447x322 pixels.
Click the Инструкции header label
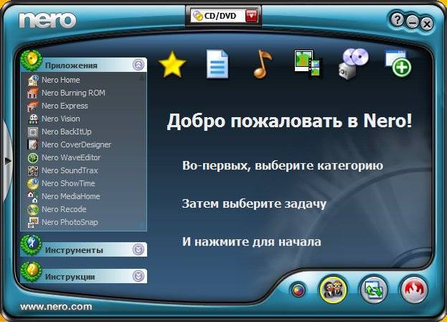coord(70,277)
